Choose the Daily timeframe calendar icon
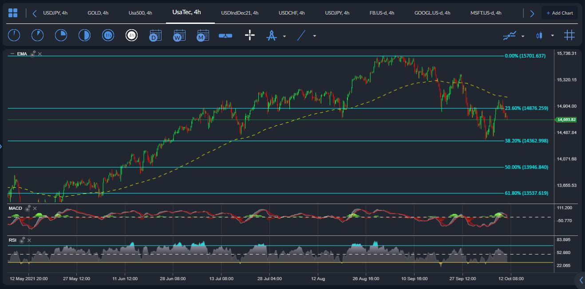This screenshot has height=289, width=585. click(x=155, y=35)
